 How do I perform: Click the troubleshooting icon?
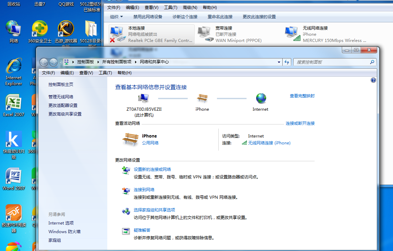coord(126,231)
